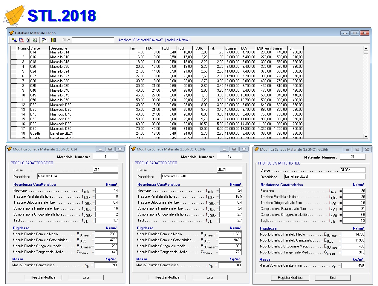Click the Classe field containing C14
Screen dimensions: 378x286
pos(105,170)
